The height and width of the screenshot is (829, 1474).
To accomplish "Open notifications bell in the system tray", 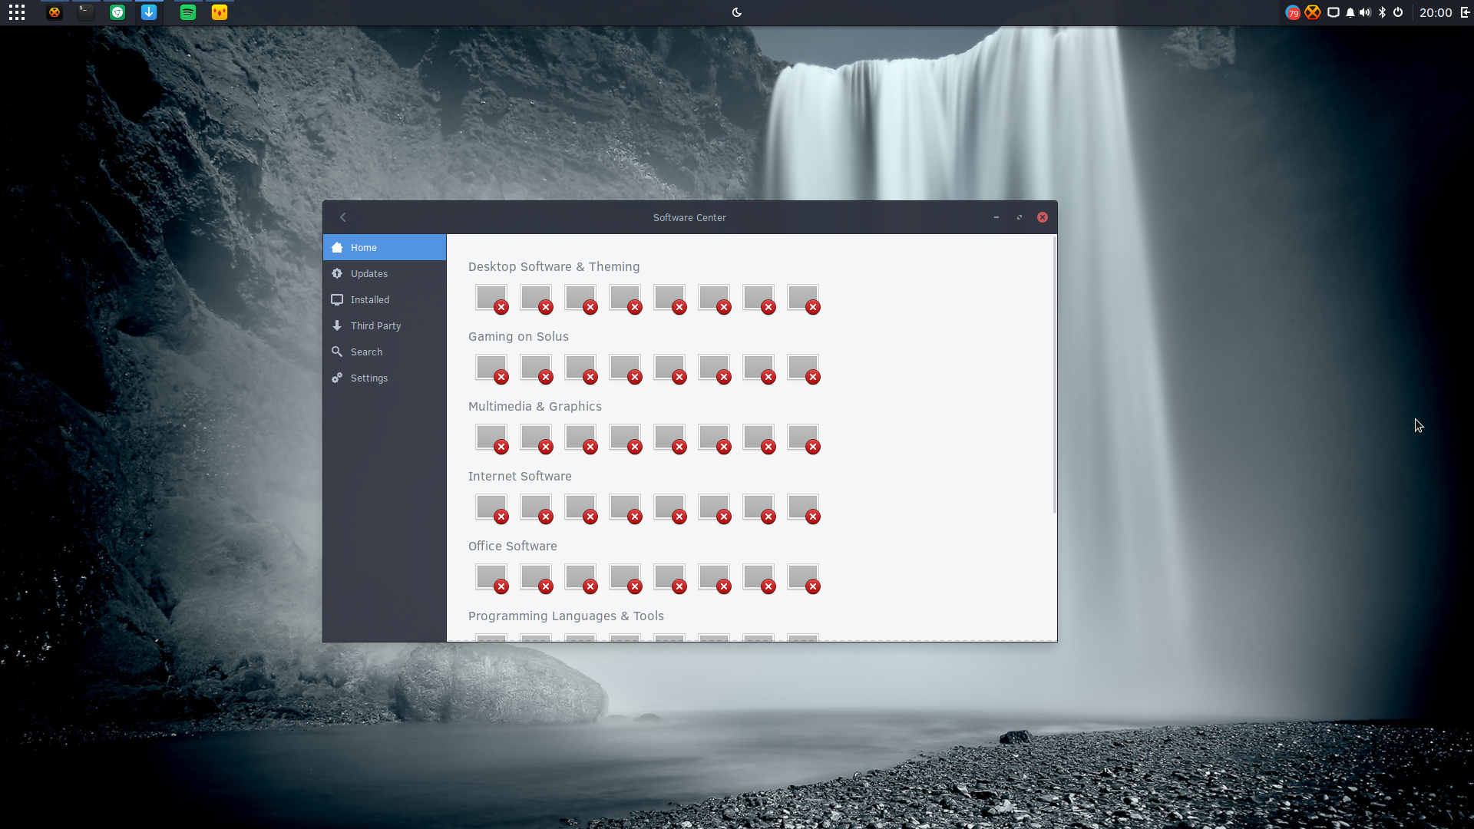I will click(1350, 12).
